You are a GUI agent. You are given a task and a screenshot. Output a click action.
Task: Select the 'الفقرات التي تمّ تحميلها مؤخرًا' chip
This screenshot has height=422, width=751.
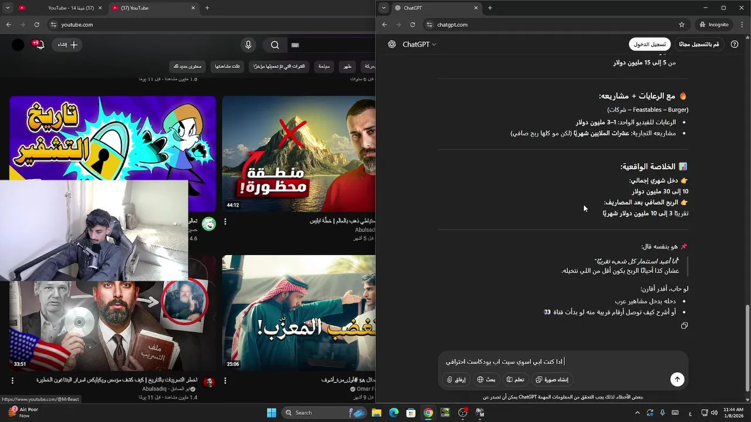tap(279, 66)
